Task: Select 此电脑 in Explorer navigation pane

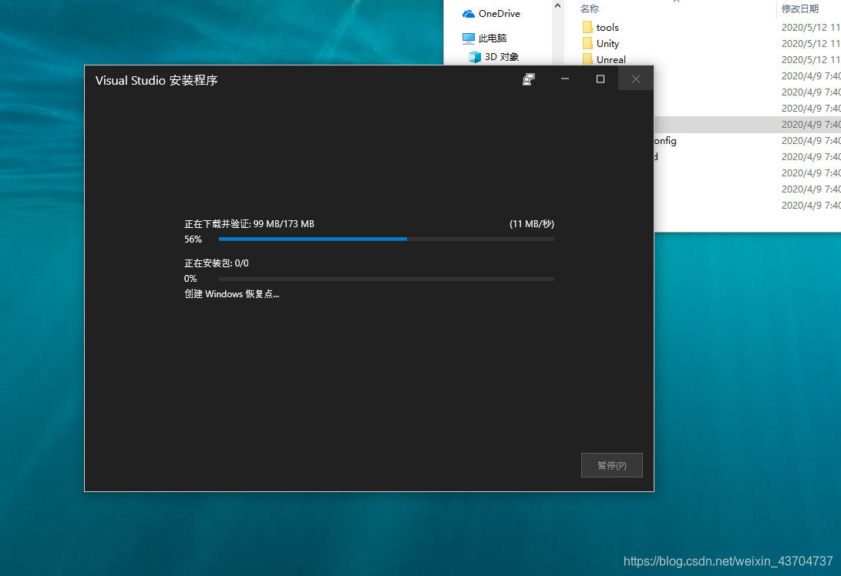Action: point(493,39)
